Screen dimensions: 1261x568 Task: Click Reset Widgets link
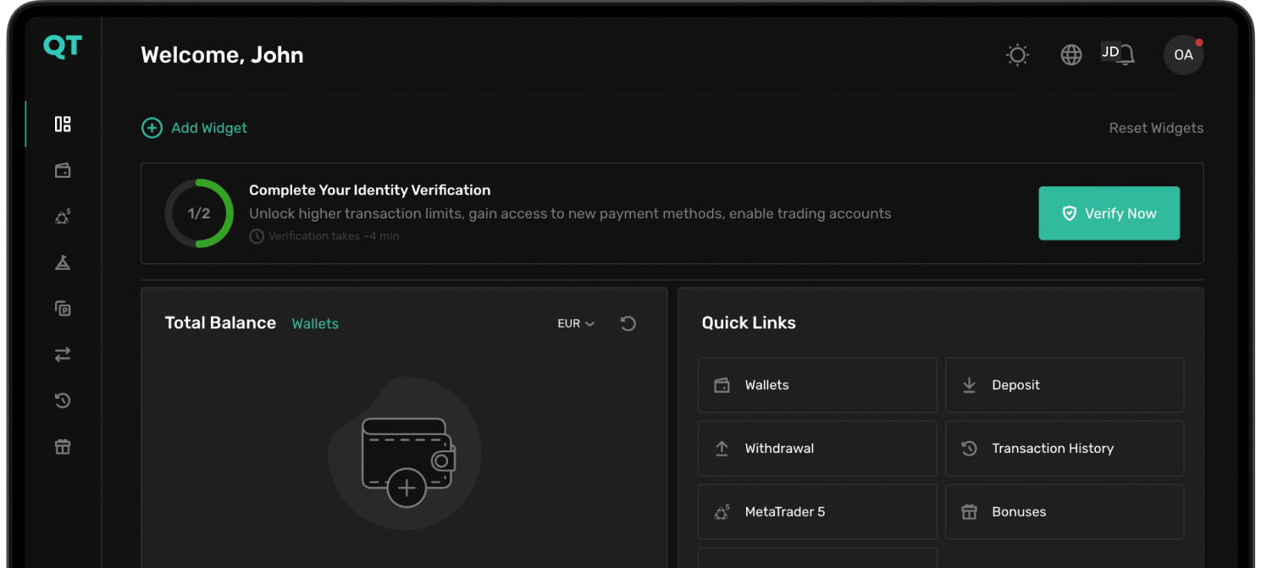(1156, 128)
